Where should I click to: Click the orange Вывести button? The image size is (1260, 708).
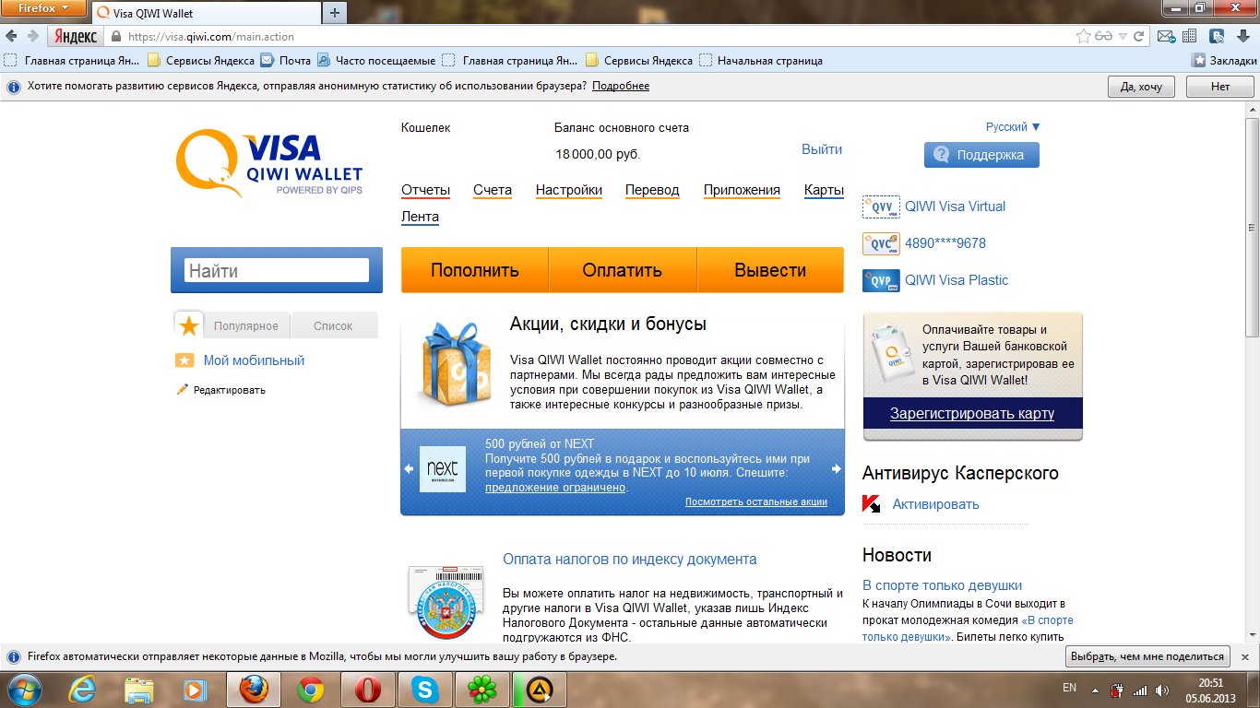[770, 270]
